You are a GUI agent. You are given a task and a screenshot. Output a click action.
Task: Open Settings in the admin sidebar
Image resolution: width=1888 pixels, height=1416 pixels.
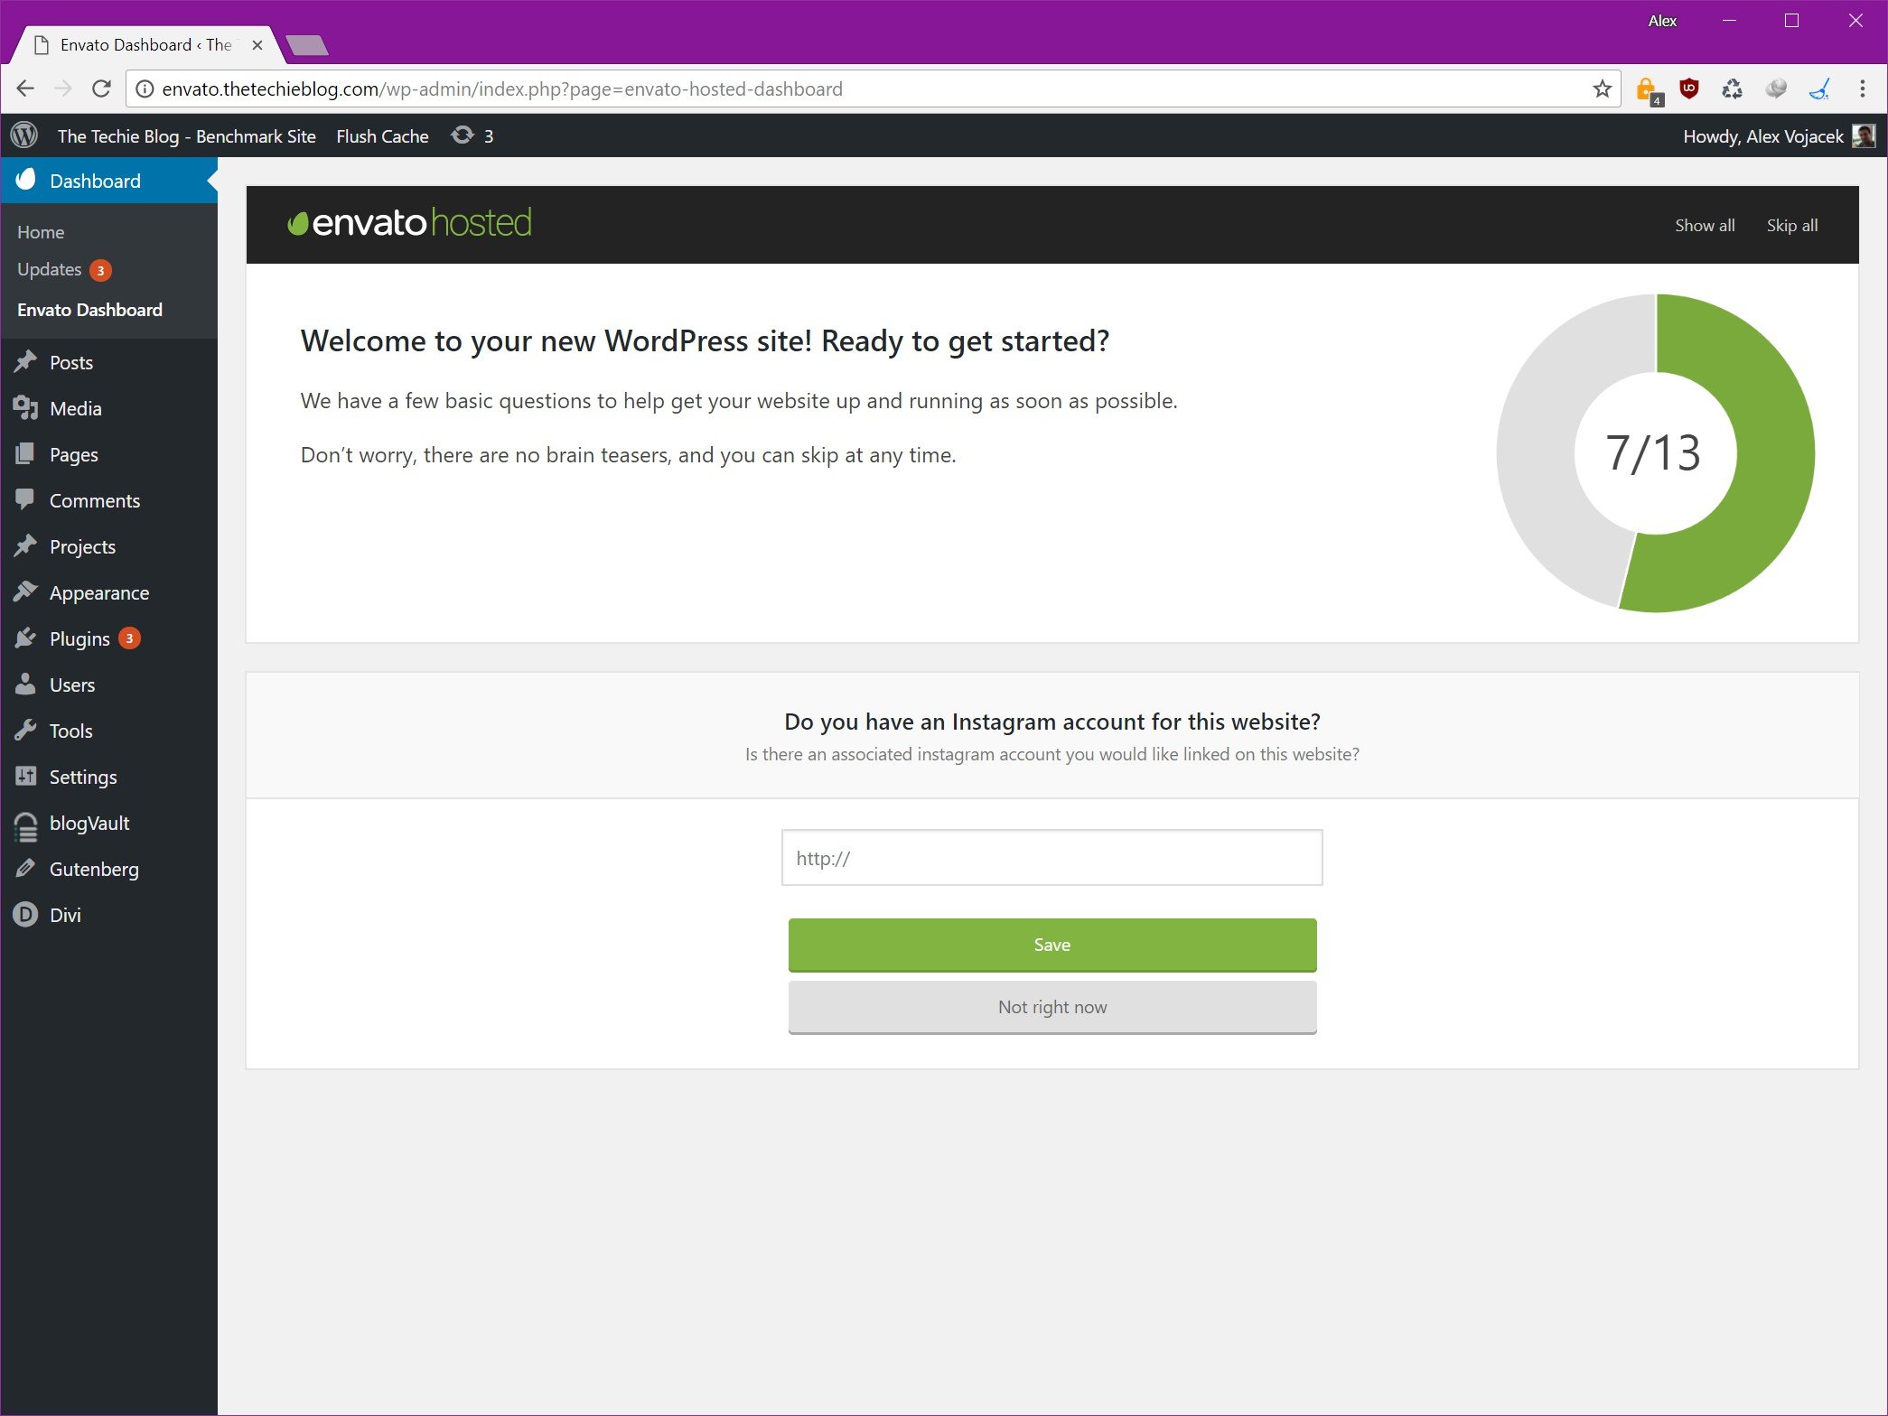(x=82, y=777)
